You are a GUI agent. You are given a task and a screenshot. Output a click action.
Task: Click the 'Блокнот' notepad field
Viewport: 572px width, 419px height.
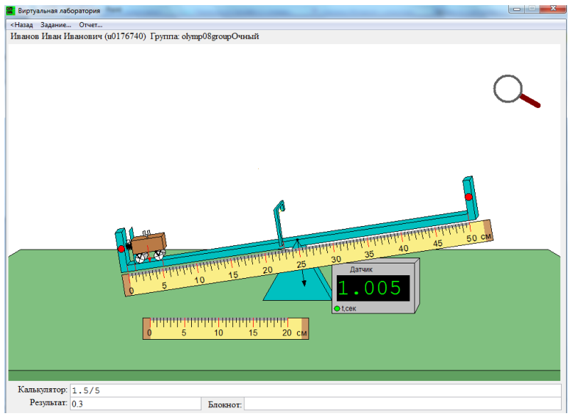tap(402, 404)
